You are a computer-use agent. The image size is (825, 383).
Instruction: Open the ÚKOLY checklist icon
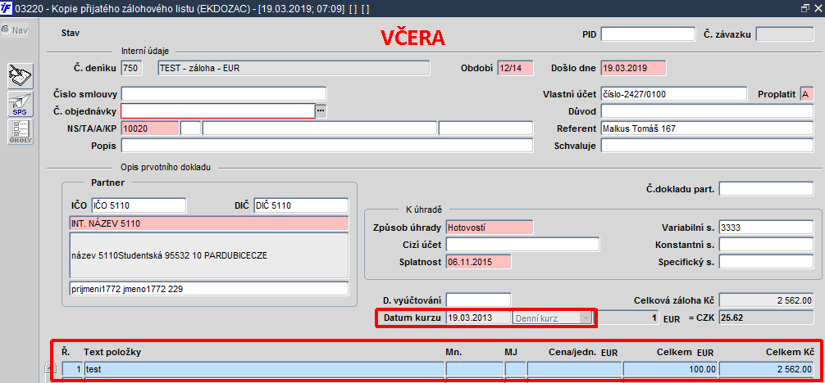[x=20, y=132]
